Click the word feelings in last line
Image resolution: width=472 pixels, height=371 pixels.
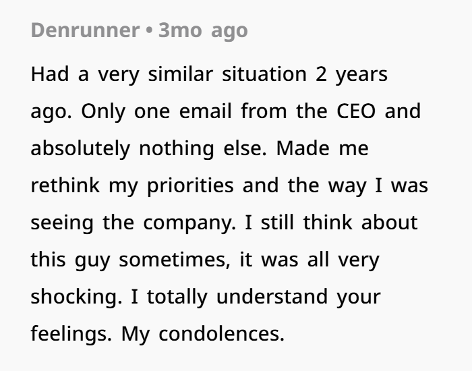coord(71,335)
